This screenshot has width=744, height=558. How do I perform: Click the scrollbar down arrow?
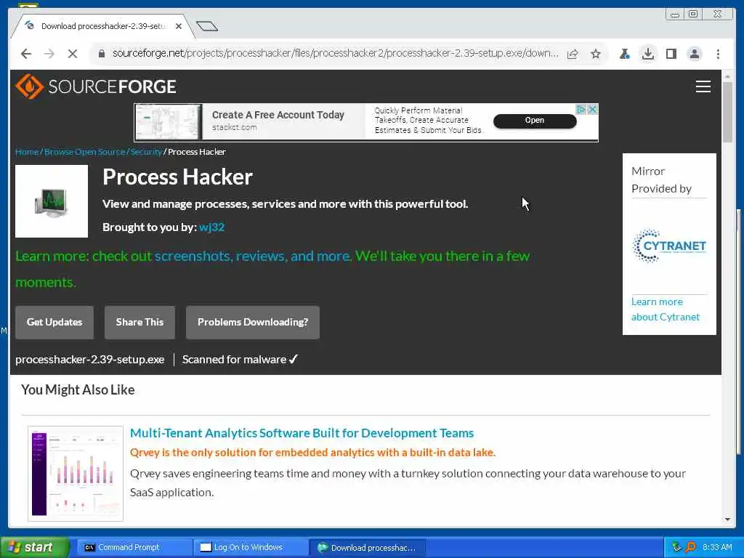[x=728, y=519]
